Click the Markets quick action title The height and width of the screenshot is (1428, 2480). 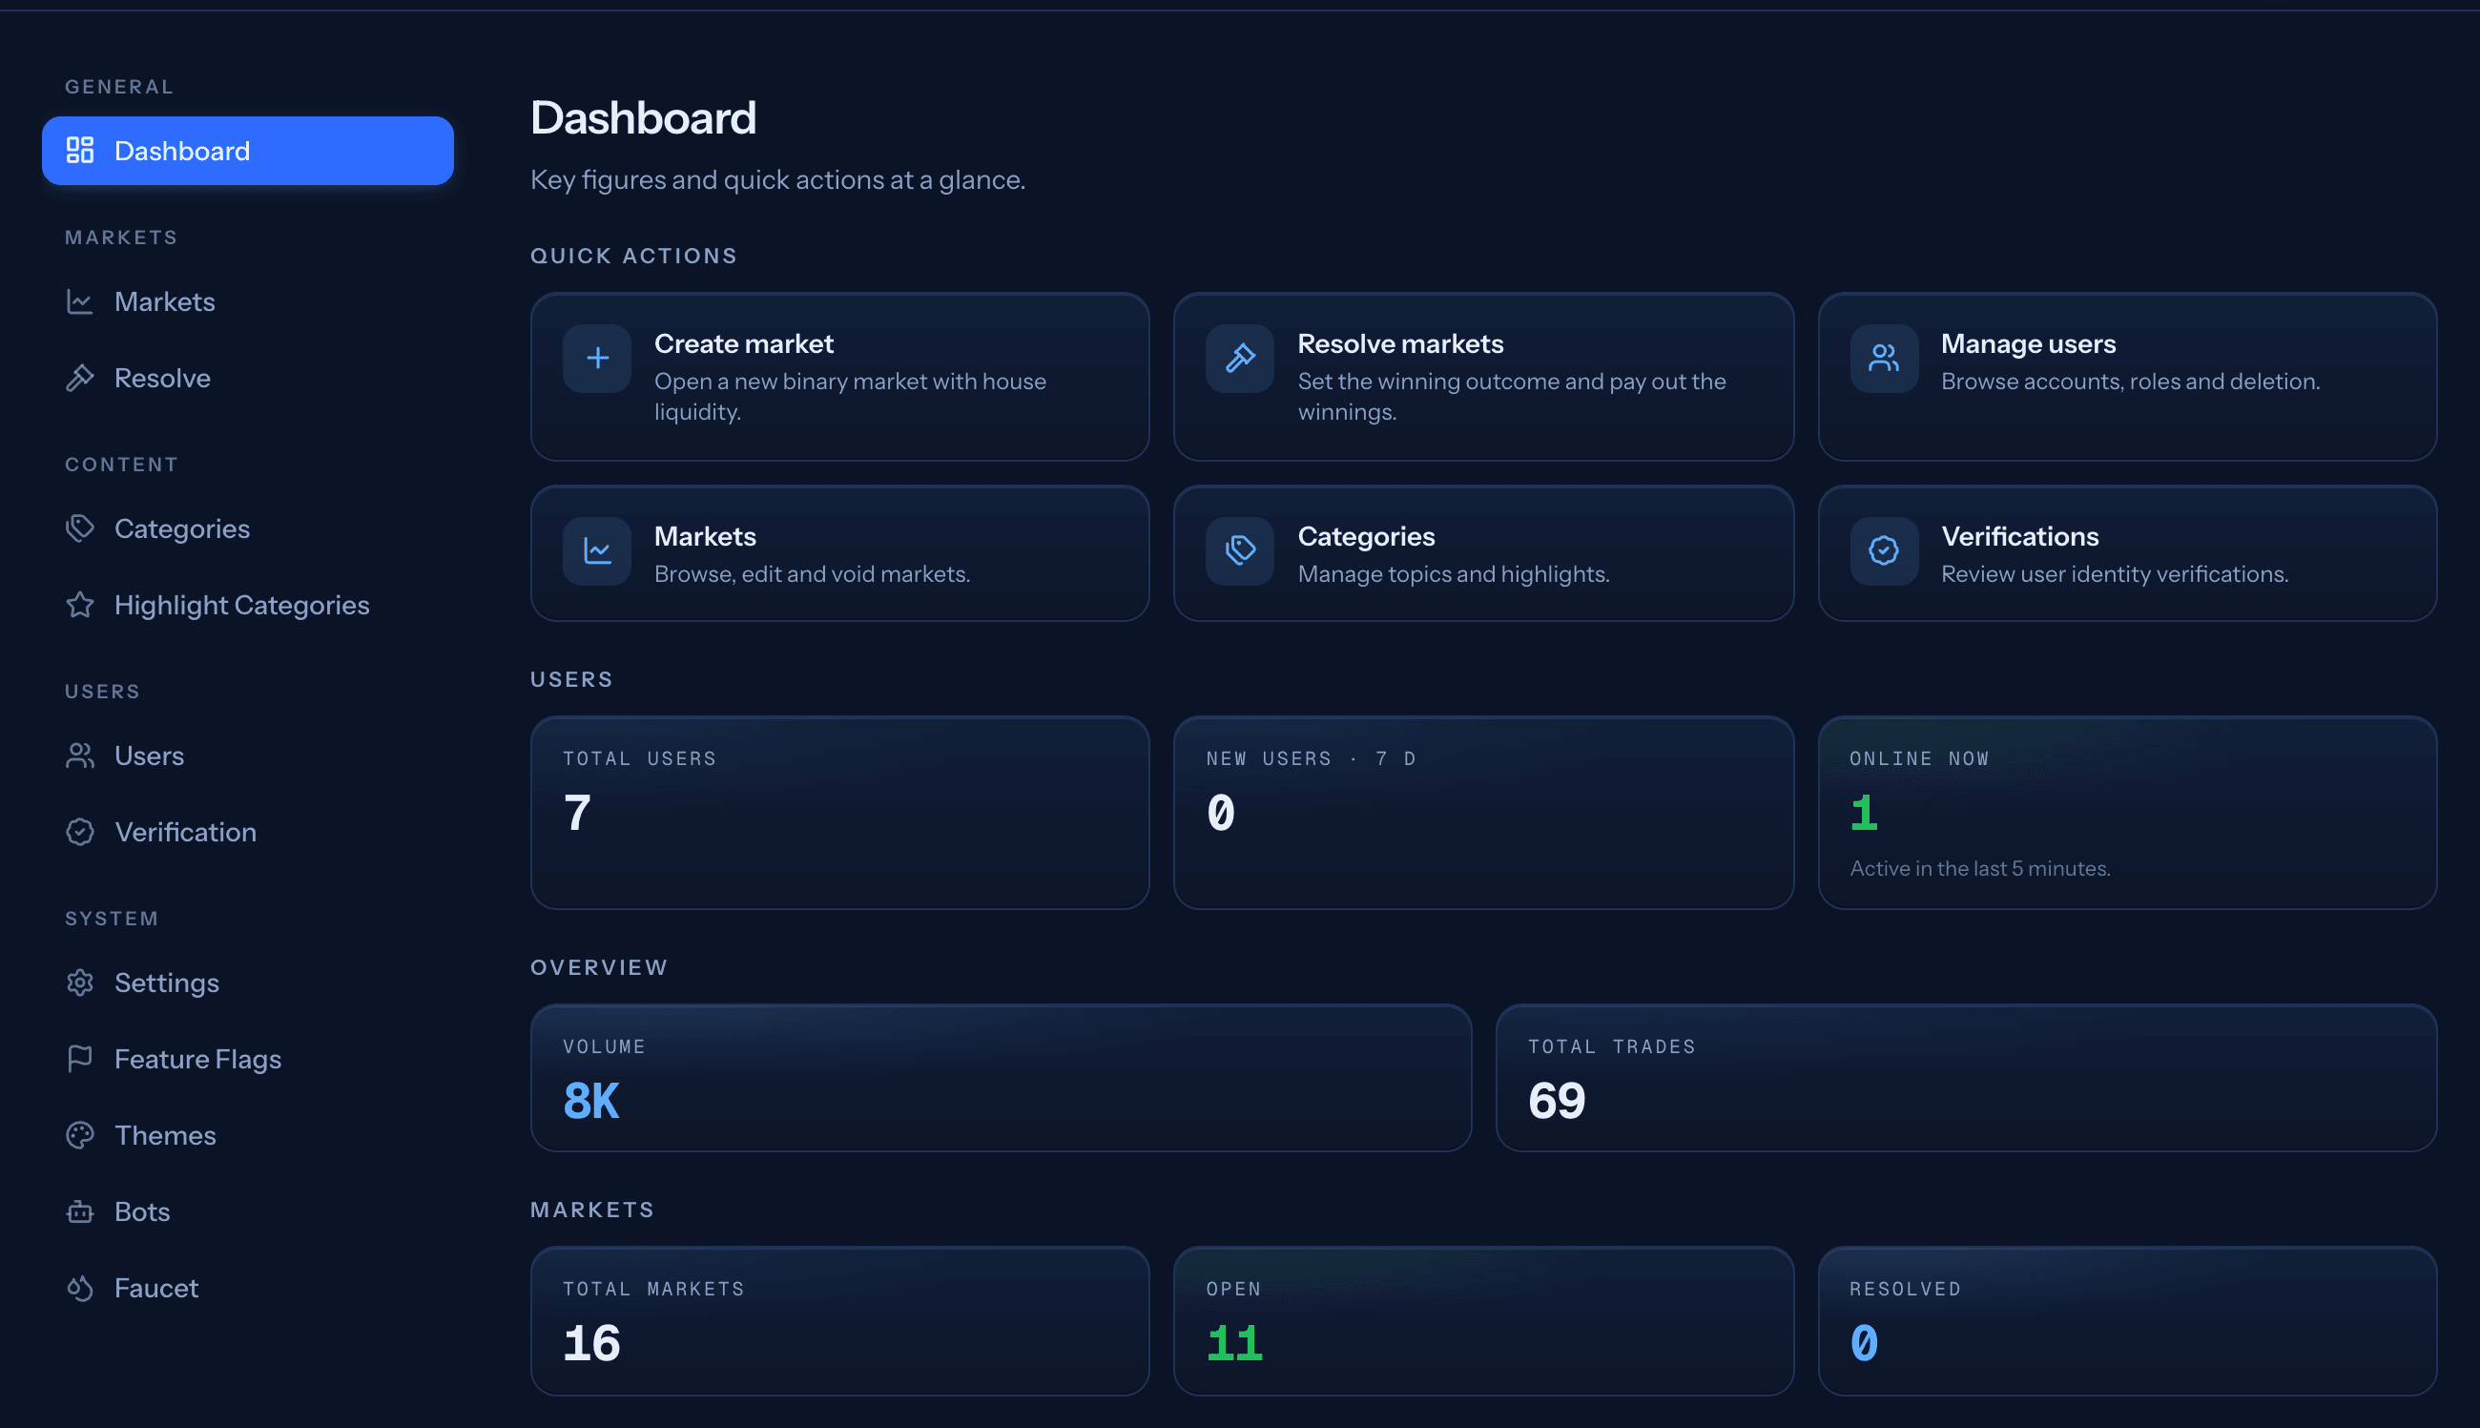click(x=705, y=536)
